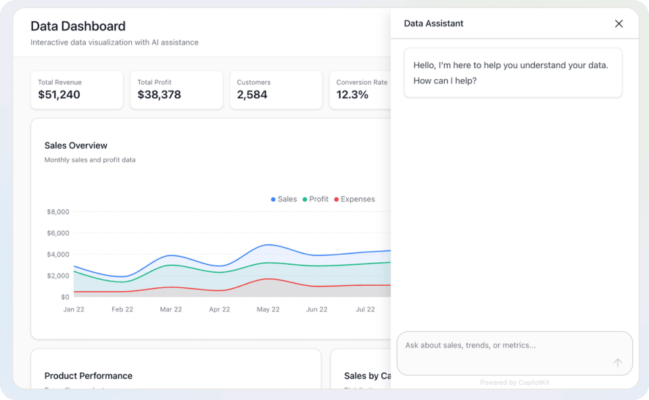The image size is (649, 400).
Task: Click the Data Assistant panel title
Action: [433, 24]
